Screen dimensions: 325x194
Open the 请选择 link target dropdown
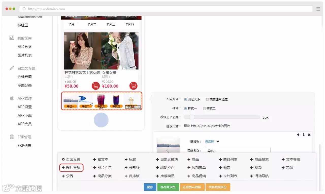(x=212, y=142)
